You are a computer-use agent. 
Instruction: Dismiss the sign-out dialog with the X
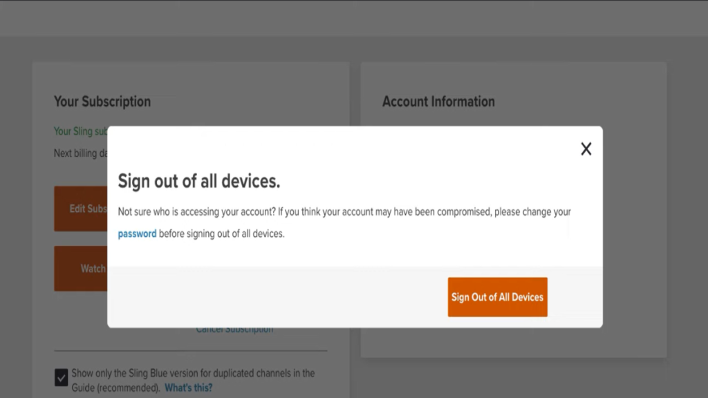pyautogui.click(x=586, y=149)
